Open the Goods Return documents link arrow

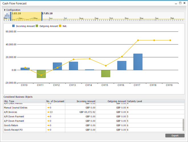point(48,125)
